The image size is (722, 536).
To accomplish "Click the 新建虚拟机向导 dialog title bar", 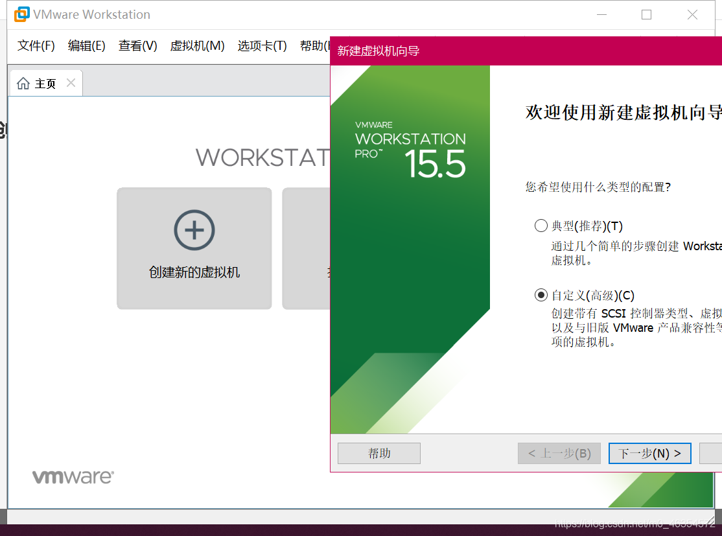I will (526, 51).
